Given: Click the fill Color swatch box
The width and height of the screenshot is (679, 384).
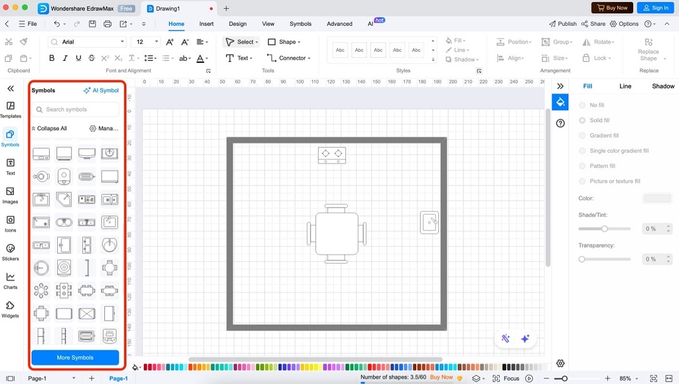Looking at the screenshot, I should point(658,198).
